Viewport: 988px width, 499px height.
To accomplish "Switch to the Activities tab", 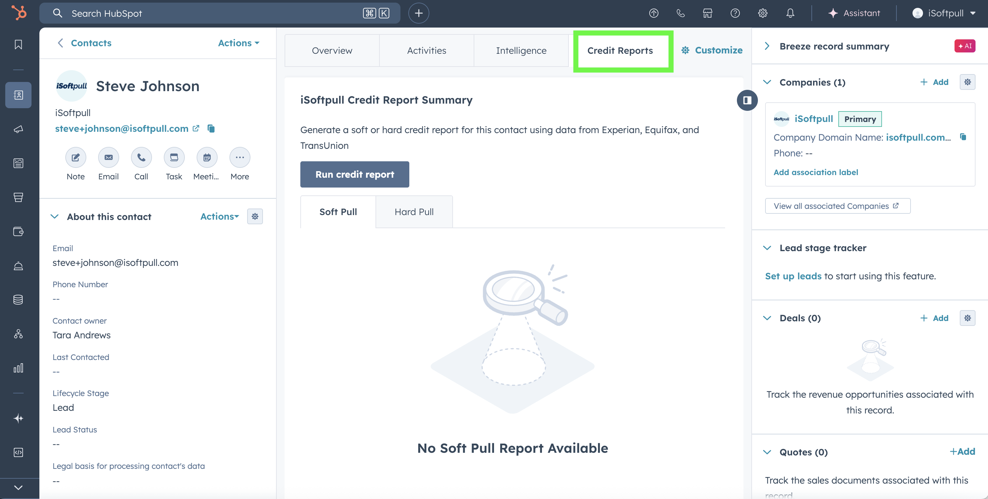I will pos(426,50).
